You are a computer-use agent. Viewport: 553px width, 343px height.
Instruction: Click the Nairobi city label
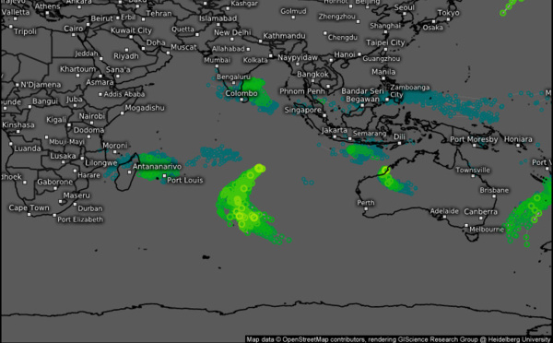(x=91, y=116)
